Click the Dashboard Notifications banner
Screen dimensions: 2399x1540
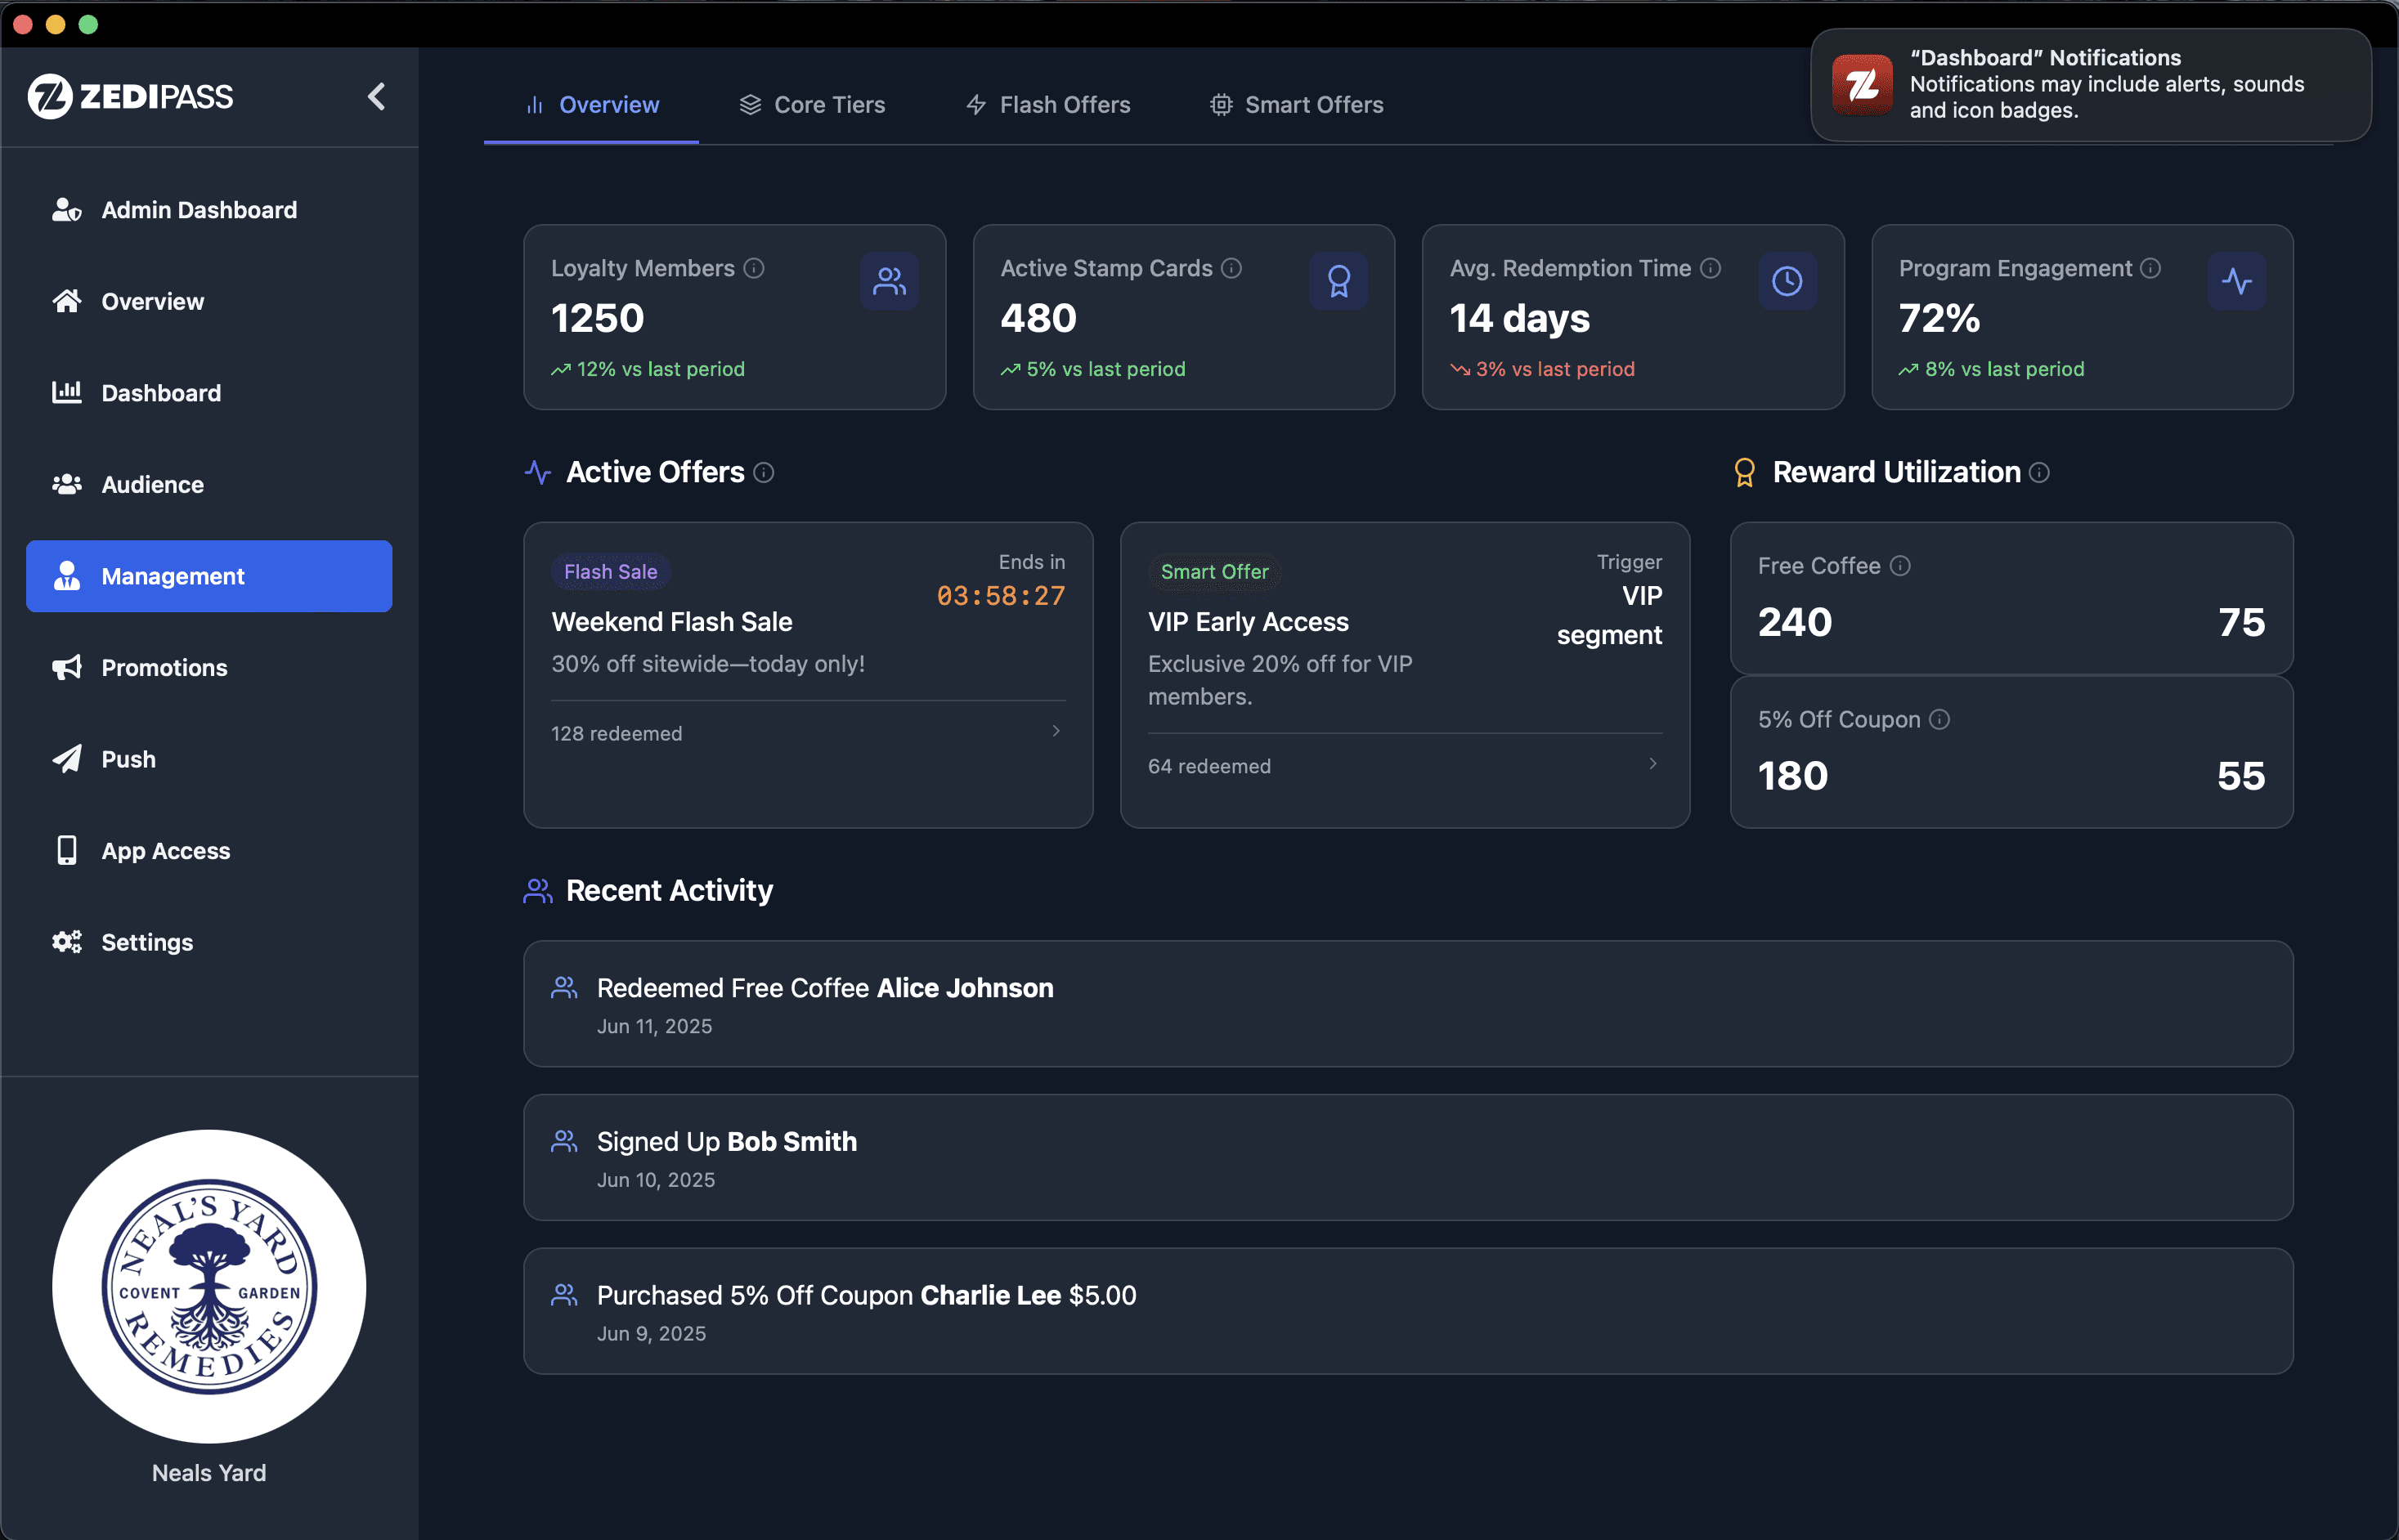coord(2090,85)
